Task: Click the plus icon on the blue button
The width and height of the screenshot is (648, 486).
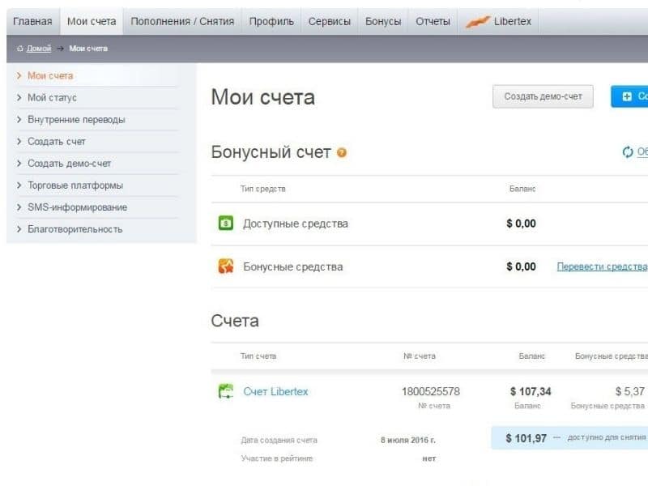Action: click(627, 96)
